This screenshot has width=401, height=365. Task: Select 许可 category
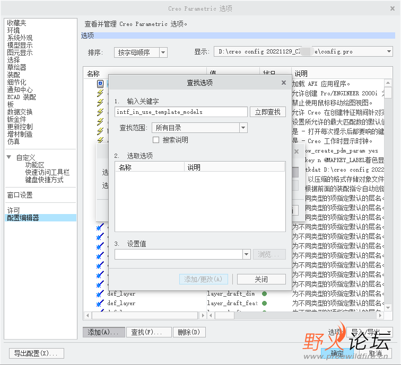click(x=14, y=210)
